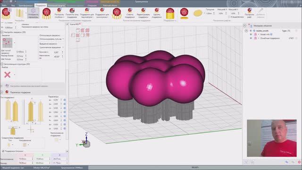Screen dimensions: 302x170
Task: Open the 'Рабочий объём' ribbon tab
Action: [x=110, y=6]
